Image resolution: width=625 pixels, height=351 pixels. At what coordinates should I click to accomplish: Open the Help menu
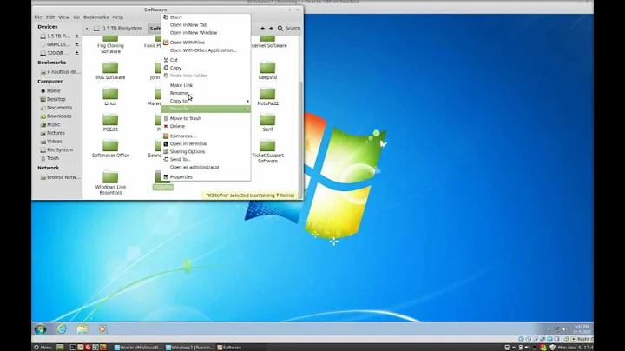click(x=117, y=17)
